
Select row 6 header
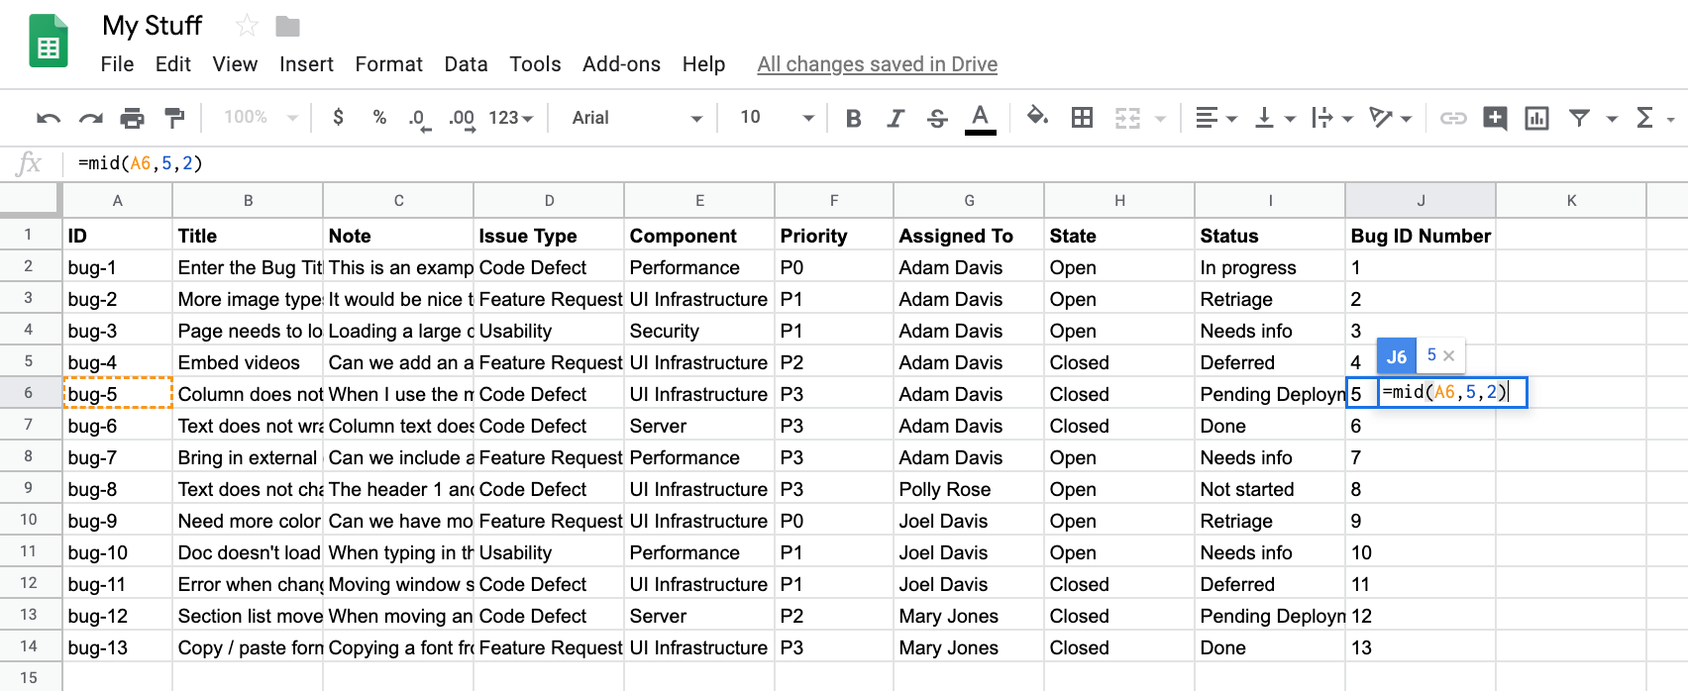(29, 393)
